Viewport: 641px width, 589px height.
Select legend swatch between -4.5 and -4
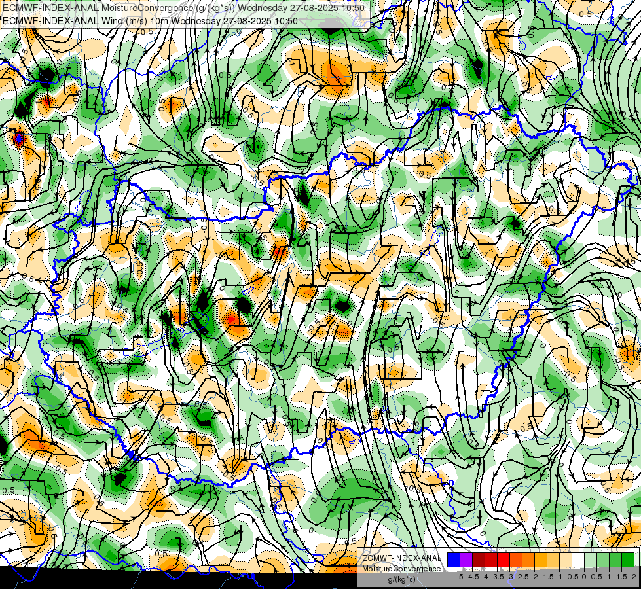[x=479, y=560]
